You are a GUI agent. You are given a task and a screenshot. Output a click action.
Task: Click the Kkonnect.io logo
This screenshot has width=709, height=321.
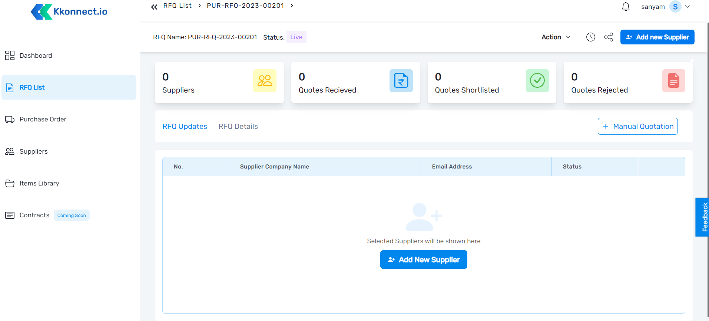click(x=69, y=11)
